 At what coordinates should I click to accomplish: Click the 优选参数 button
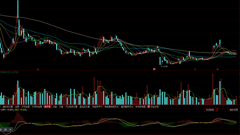click(x=210, y=110)
